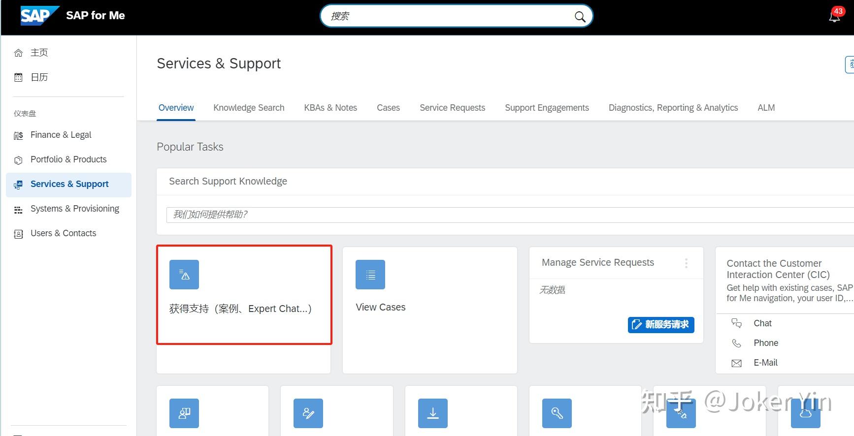Viewport: 854px width, 436px height.
Task: Click the 无数据 no data text
Action: coord(552,290)
